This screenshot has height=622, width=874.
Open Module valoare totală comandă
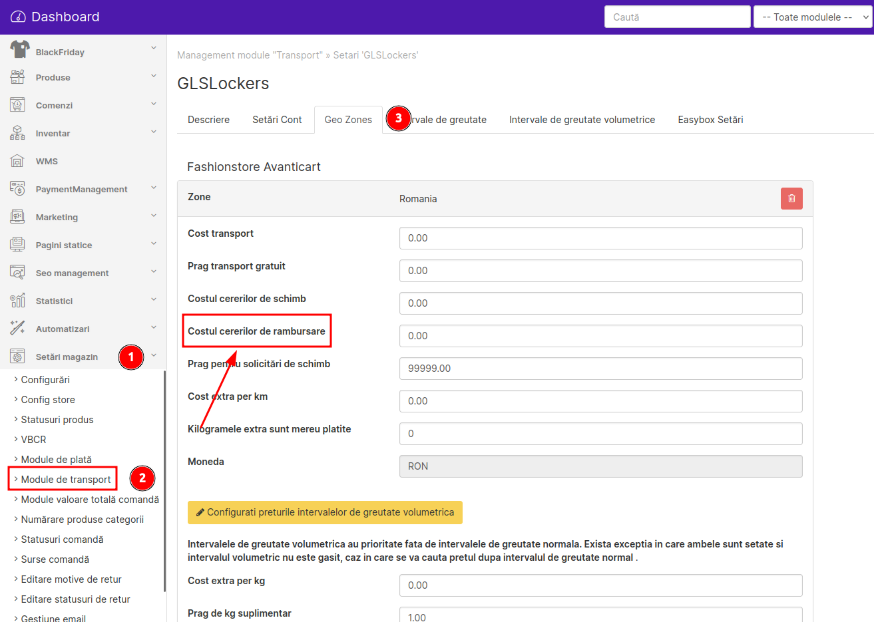90,500
